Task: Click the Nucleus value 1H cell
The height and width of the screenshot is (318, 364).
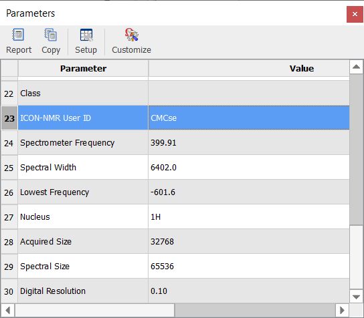Action: (x=249, y=217)
